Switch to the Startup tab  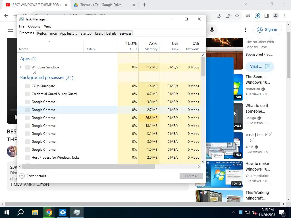click(86, 33)
